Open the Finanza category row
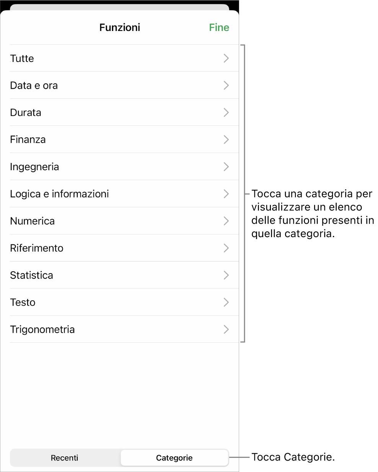Image resolution: width=378 pixels, height=472 pixels. point(28,140)
